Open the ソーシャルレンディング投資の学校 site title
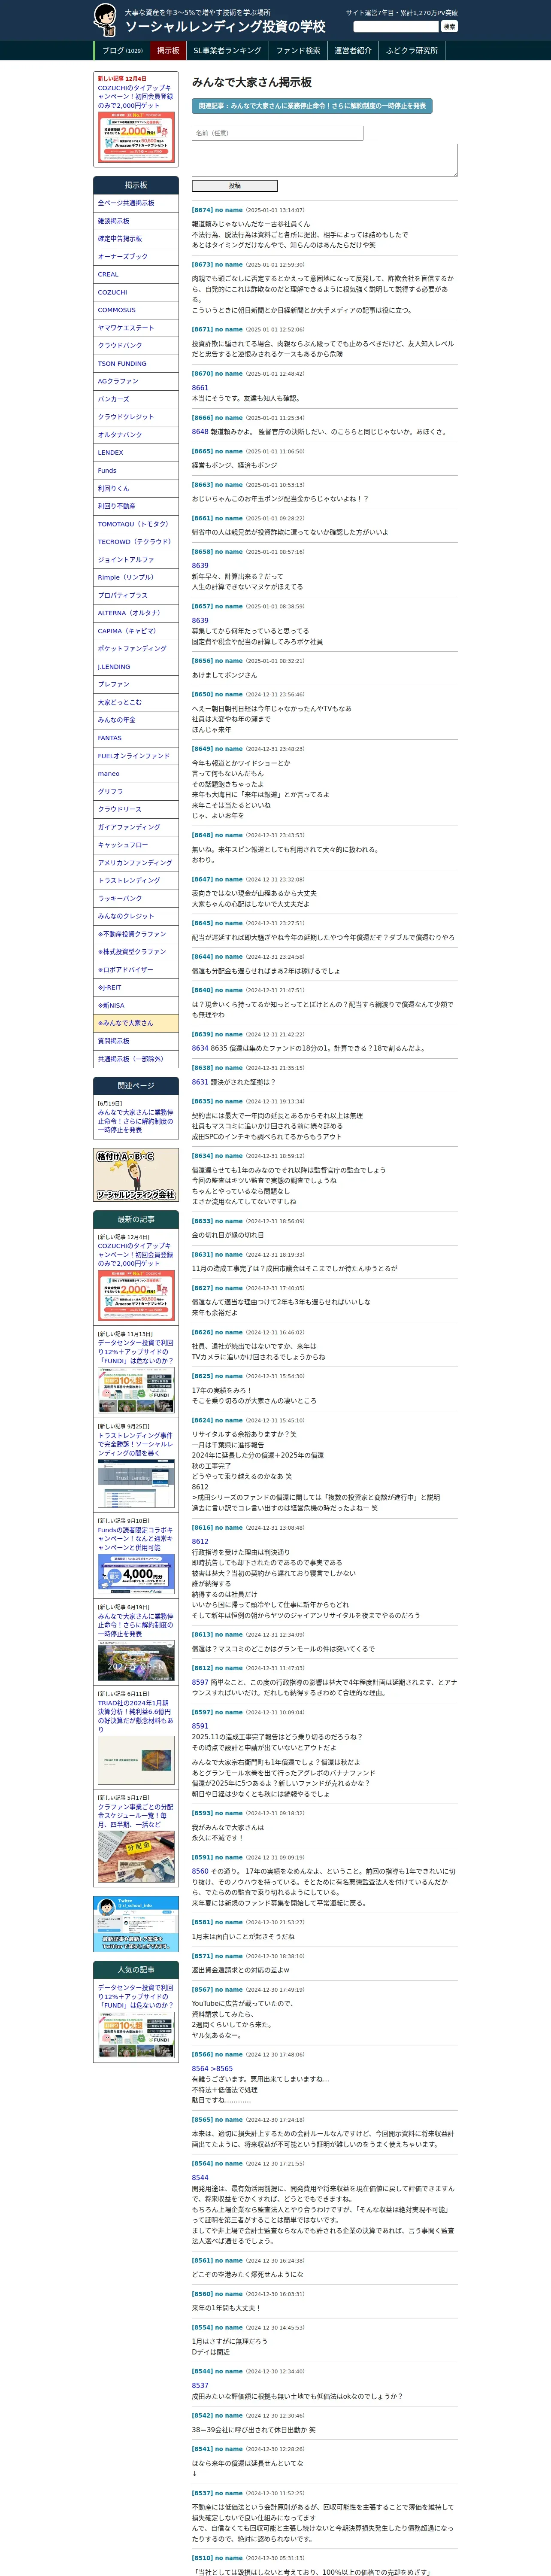 click(x=225, y=27)
